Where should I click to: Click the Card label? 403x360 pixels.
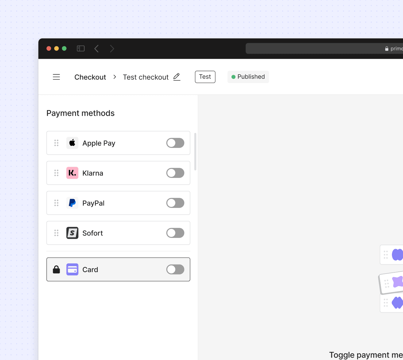pos(90,269)
